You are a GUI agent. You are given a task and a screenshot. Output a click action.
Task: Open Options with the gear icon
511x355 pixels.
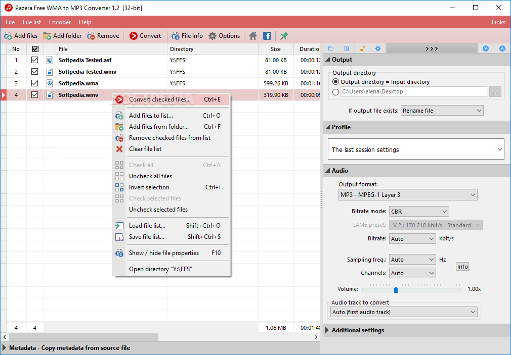(212, 36)
